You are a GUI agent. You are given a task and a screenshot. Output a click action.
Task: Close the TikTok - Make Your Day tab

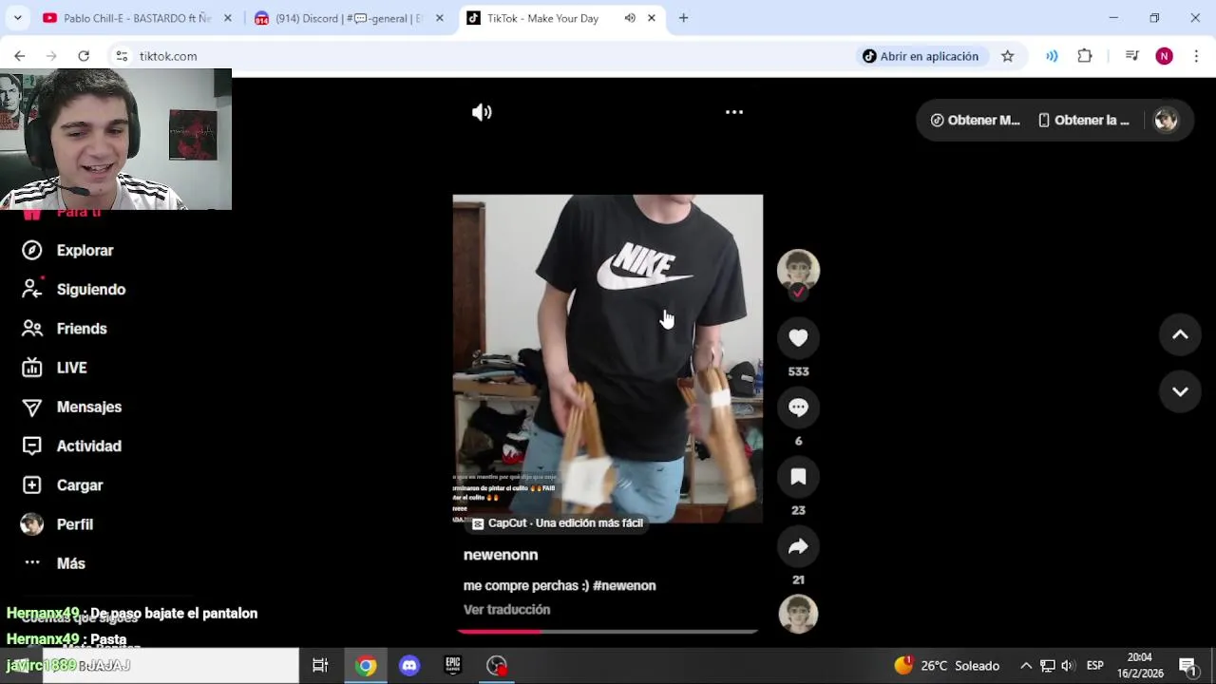pos(652,18)
